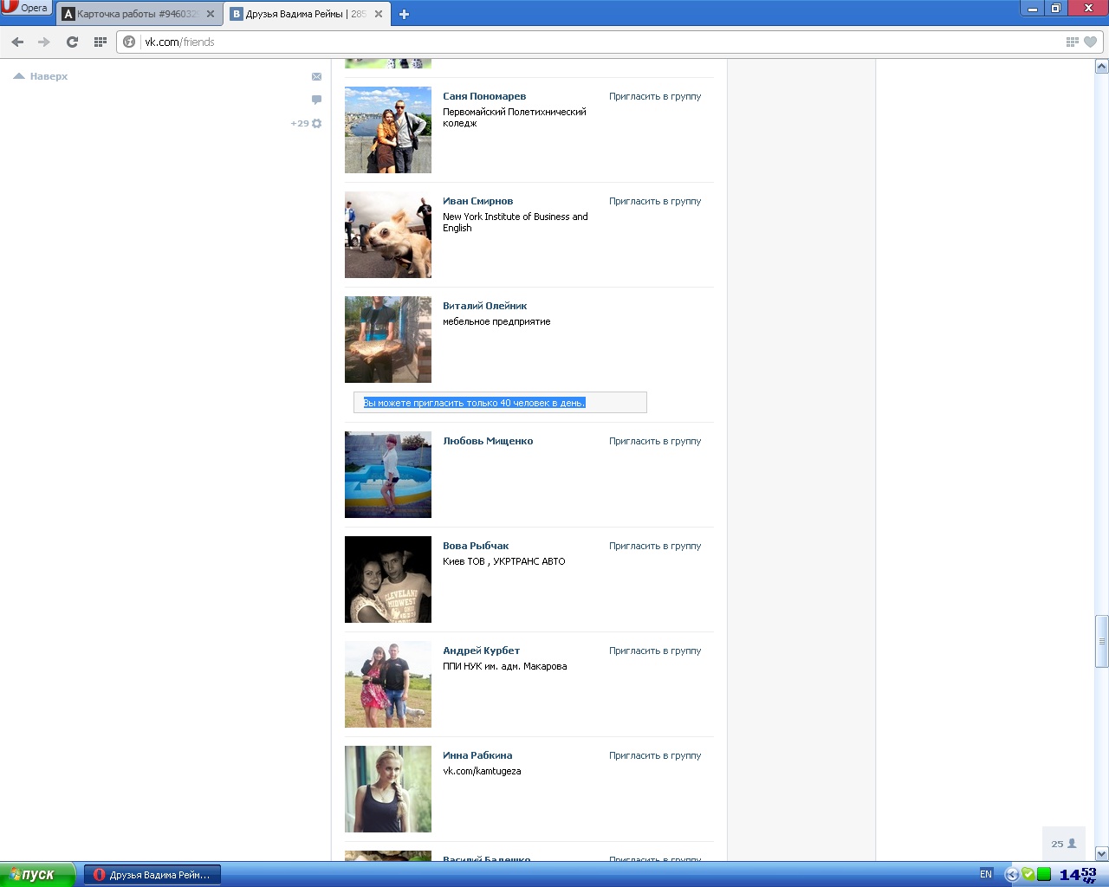This screenshot has width=1109, height=887.
Task: Click Вова Рыбчак's profile photo
Action: click(388, 579)
